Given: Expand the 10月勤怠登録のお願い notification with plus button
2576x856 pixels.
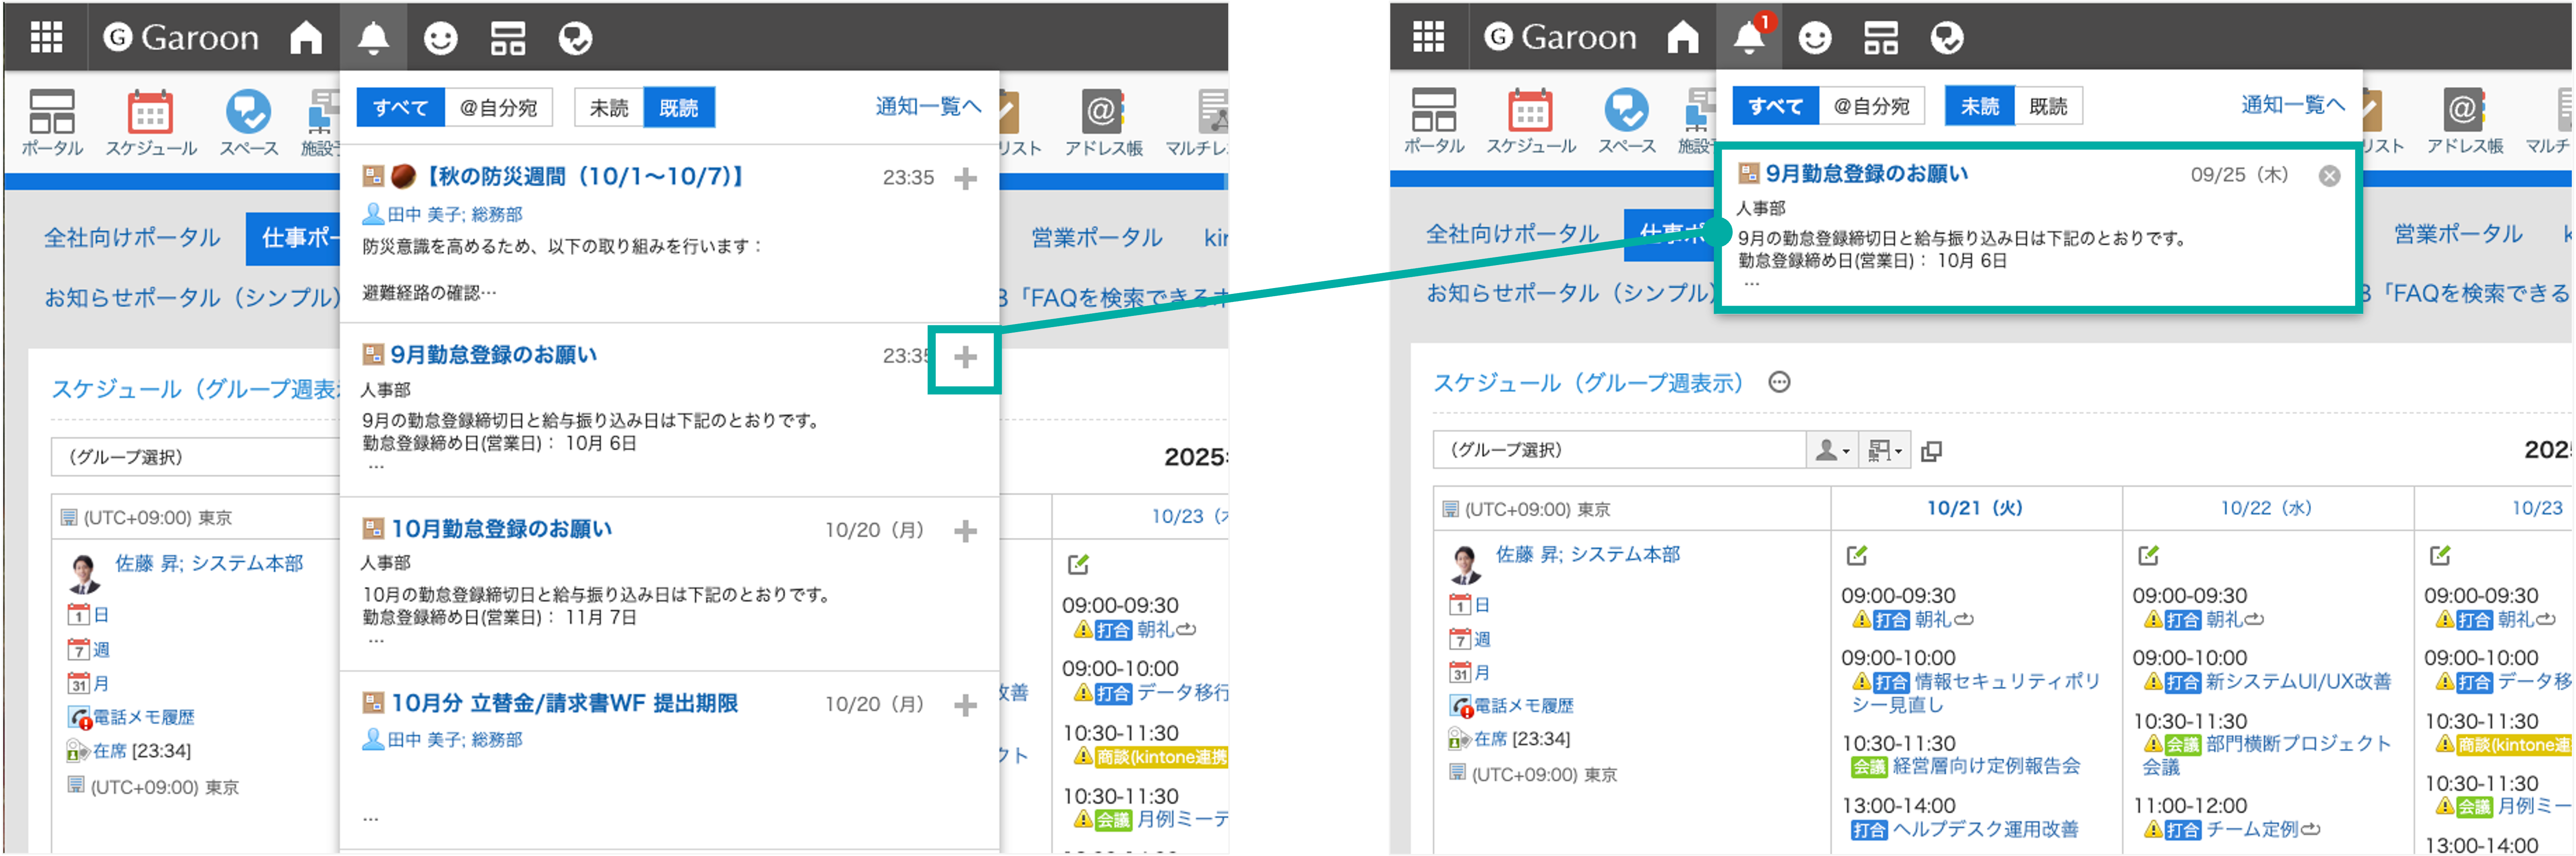Looking at the screenshot, I should (x=965, y=531).
